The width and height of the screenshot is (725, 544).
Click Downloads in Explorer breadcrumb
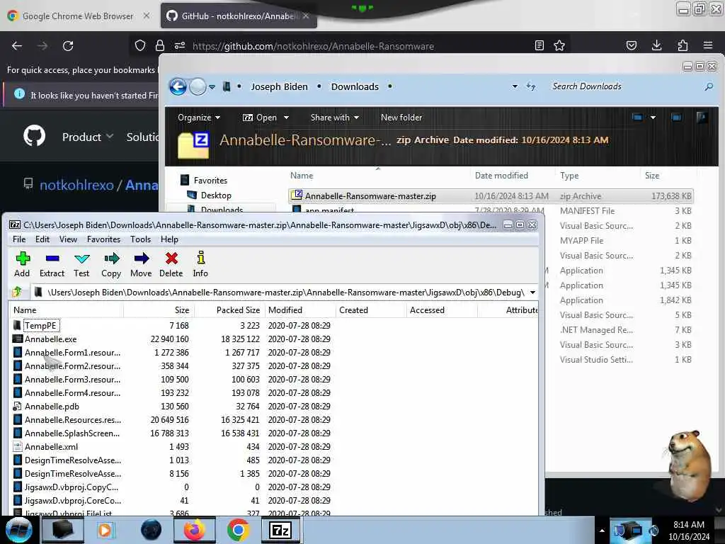[x=355, y=86]
